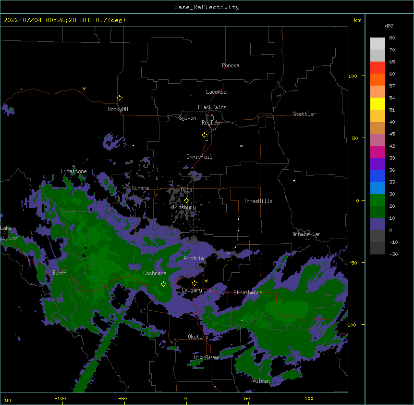Click the Limestone label
This screenshot has width=414, height=405.
click(x=73, y=171)
